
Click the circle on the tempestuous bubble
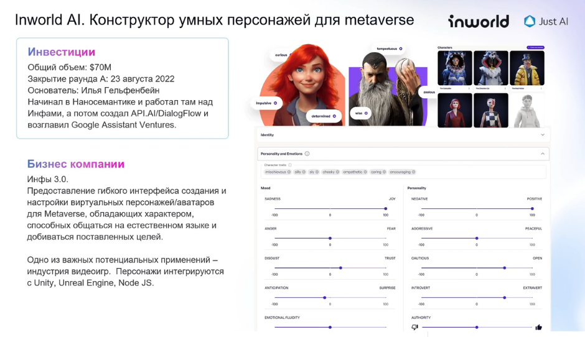[401, 49]
